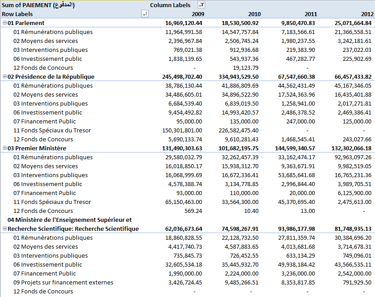
Task: Select 11 Fonds Spéciaux du Tresor under Présidence
Action: pyautogui.click(x=52, y=131)
